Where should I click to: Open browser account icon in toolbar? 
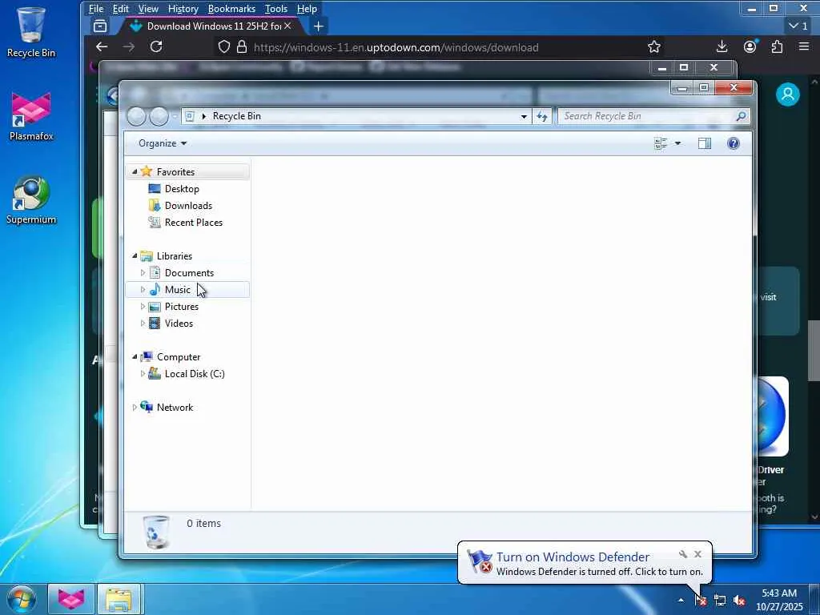[x=750, y=46]
